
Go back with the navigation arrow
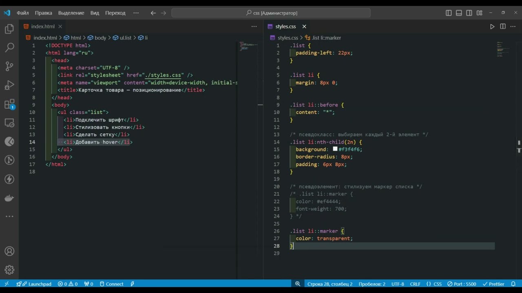(x=153, y=13)
